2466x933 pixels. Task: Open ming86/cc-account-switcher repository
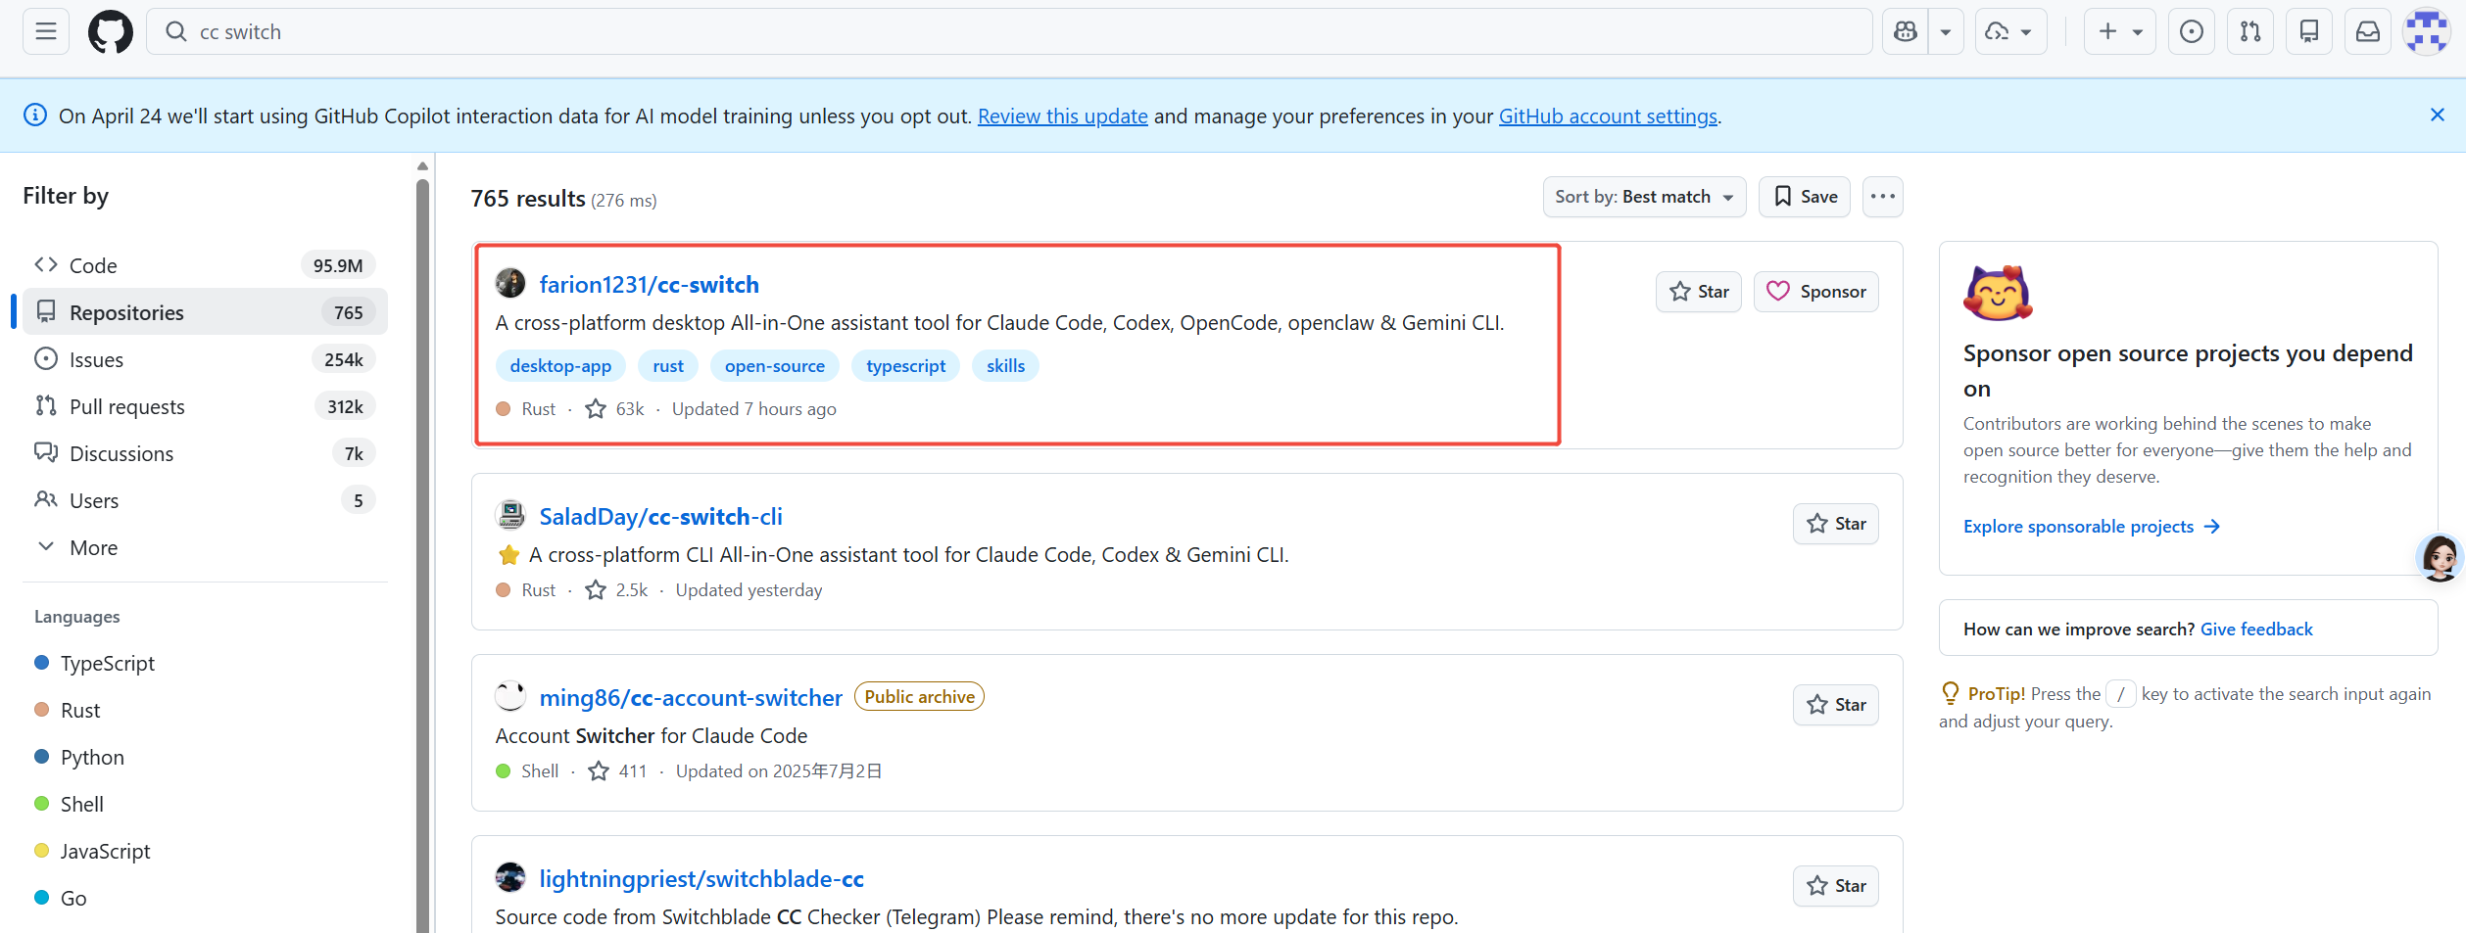[691, 697]
